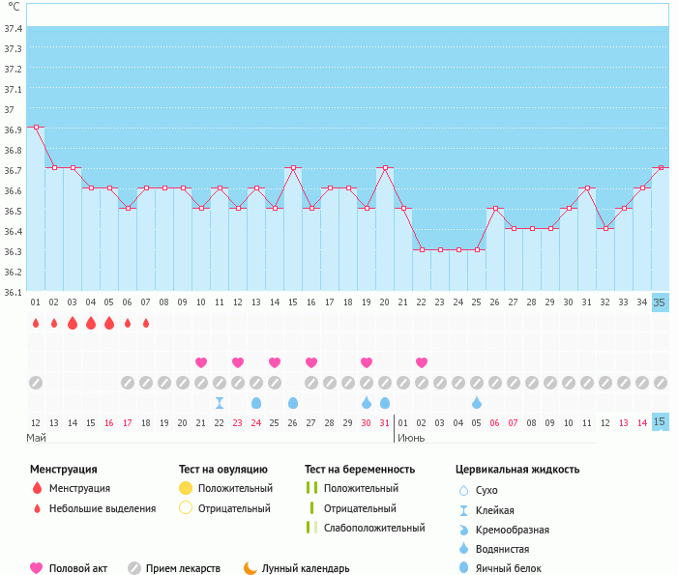Viewport: 678px width, 575px height.
Task: Click the temperature point on cycle day 20
Action: tap(385, 167)
